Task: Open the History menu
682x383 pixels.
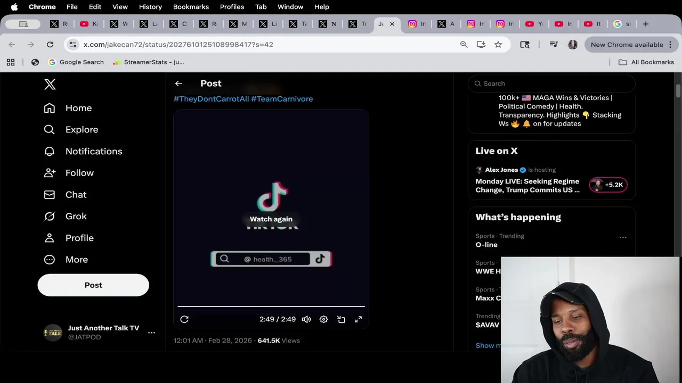Action: tap(150, 7)
